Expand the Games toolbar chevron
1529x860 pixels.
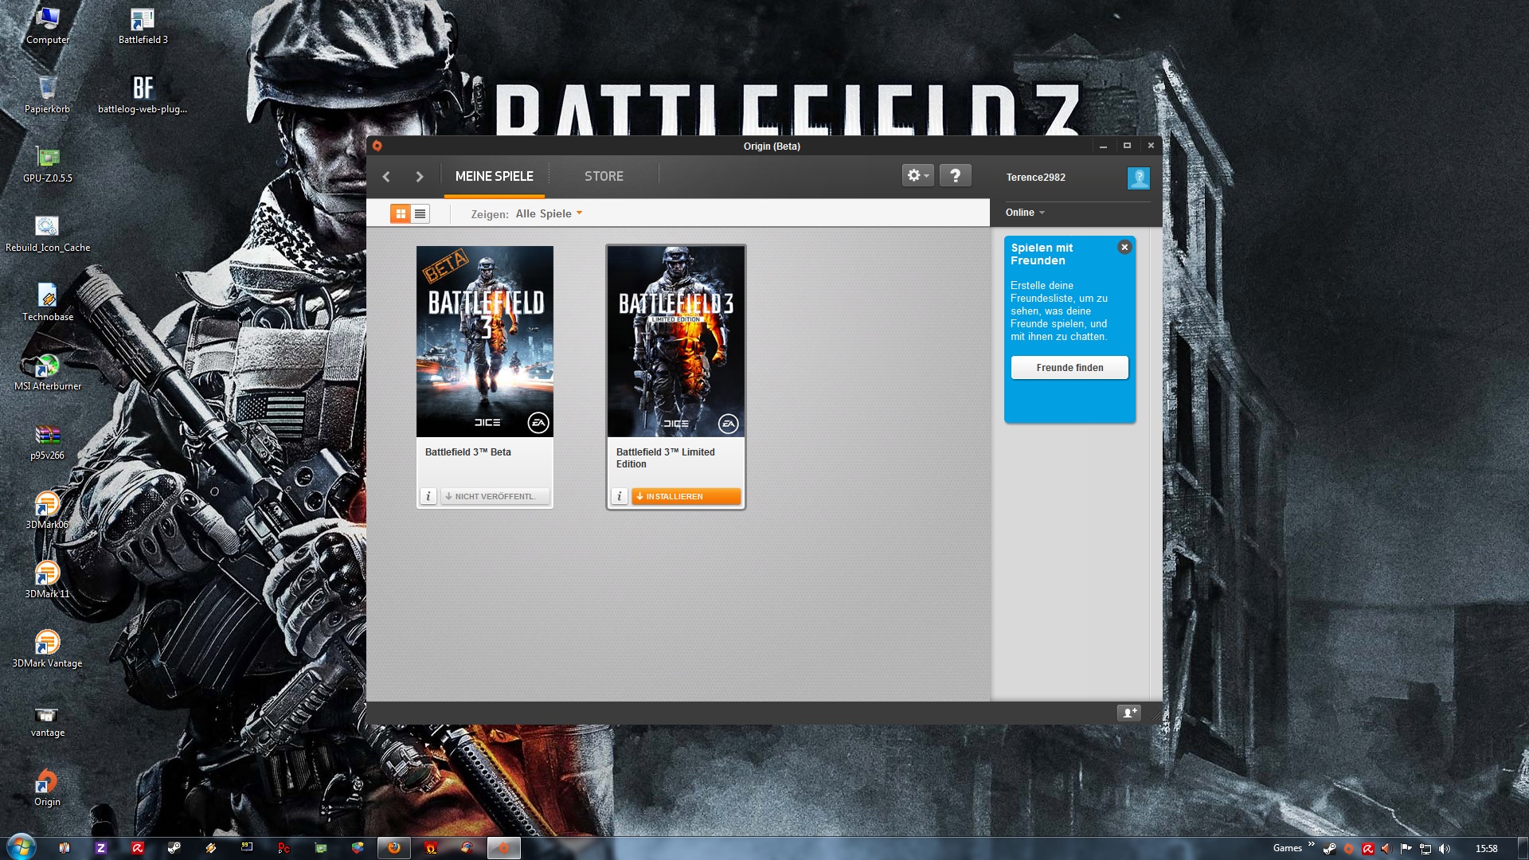click(x=1311, y=844)
